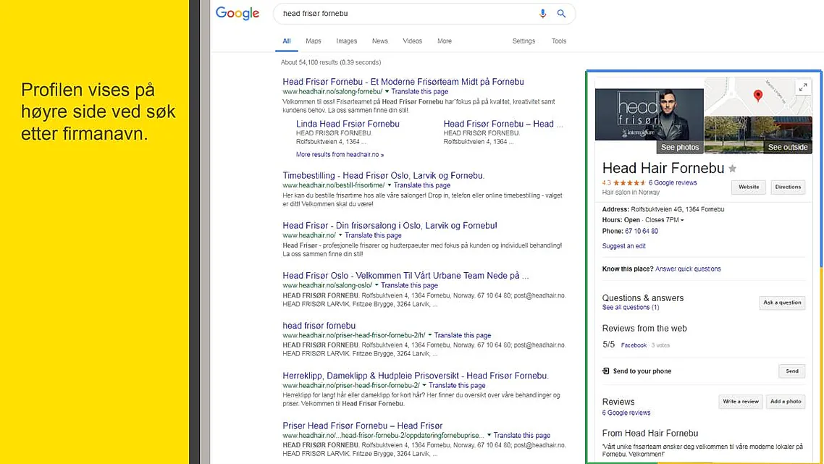Expand arrow beside priser-head-frisor-fornebu-2/h/ URL

coord(430,334)
